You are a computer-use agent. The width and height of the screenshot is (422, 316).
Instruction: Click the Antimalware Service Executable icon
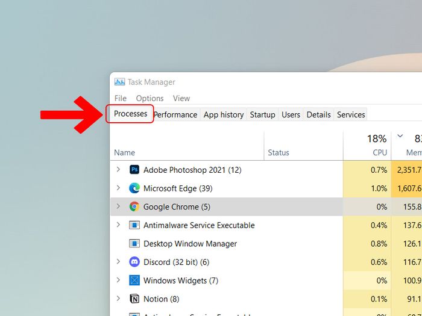click(x=134, y=225)
